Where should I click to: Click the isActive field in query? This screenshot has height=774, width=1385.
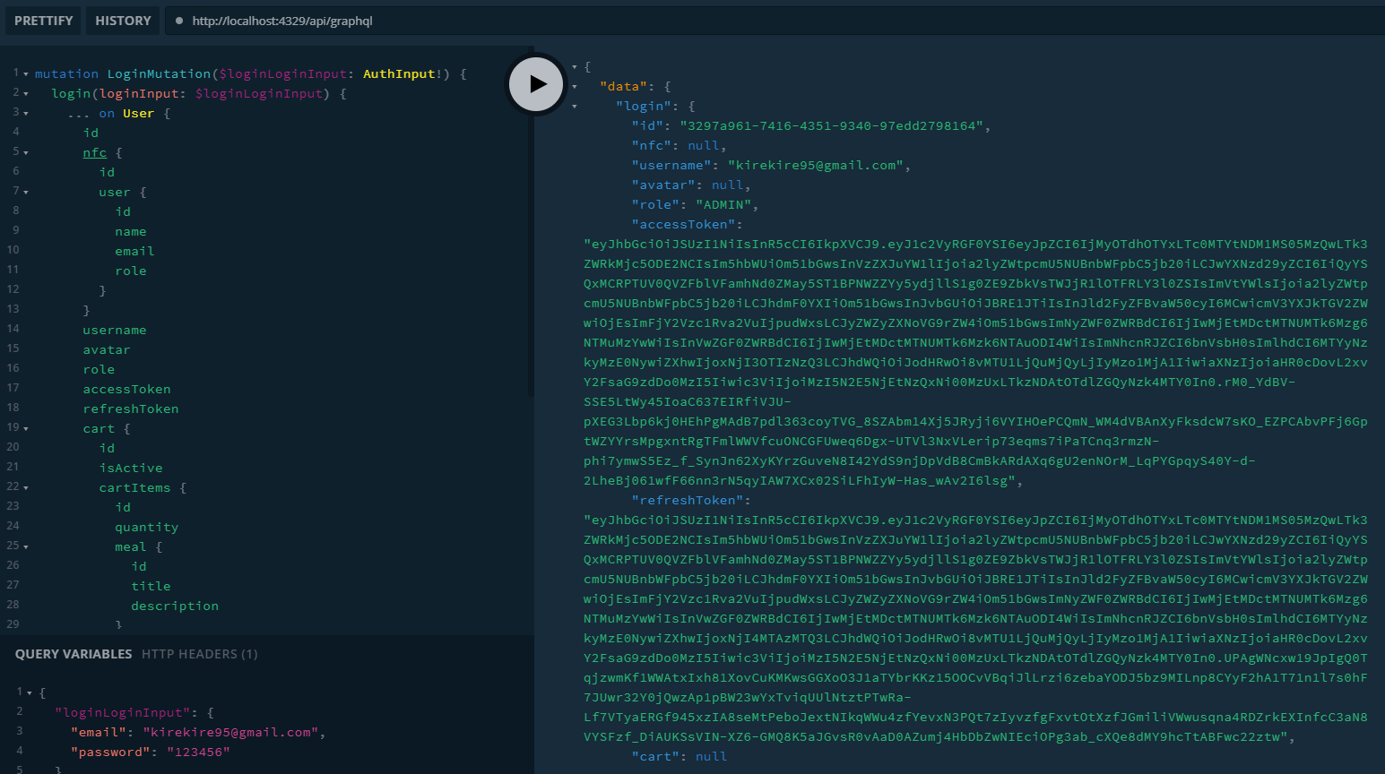pyautogui.click(x=131, y=469)
